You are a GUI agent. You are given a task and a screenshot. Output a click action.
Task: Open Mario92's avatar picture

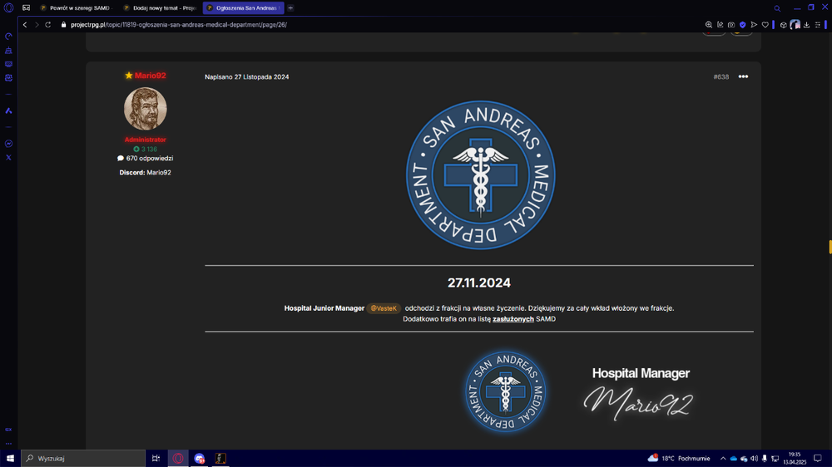(146, 109)
